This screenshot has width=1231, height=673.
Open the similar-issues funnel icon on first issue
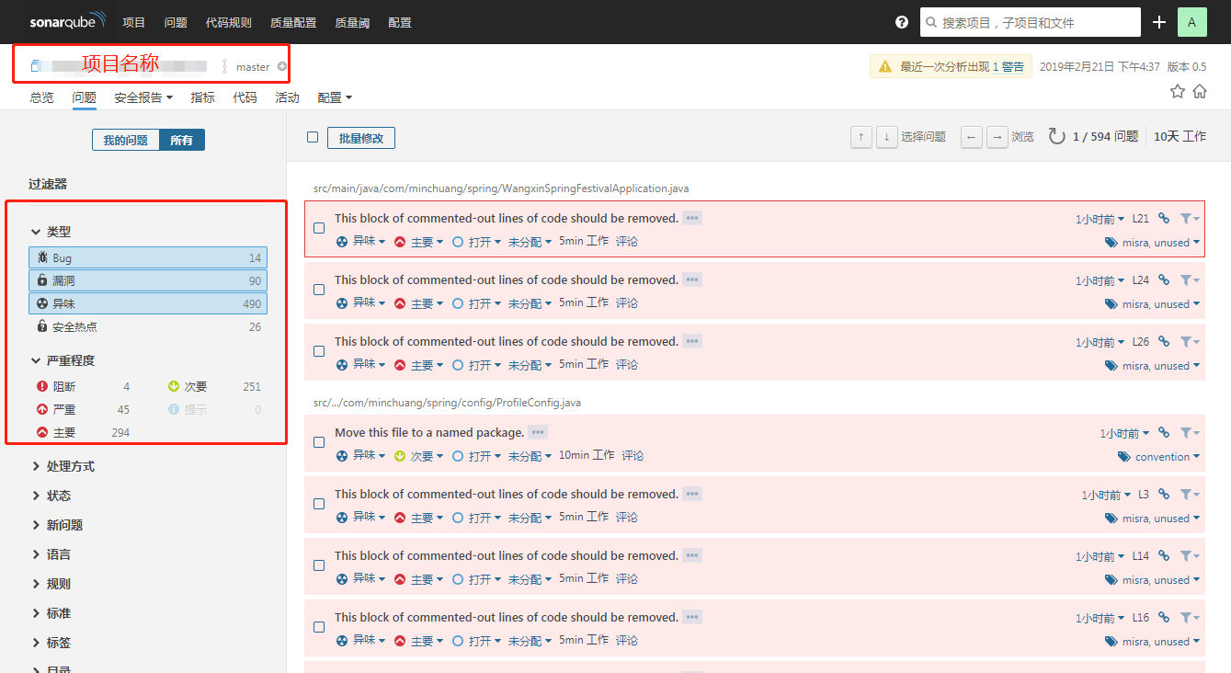pyautogui.click(x=1184, y=218)
